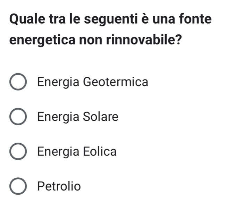The height and width of the screenshot is (211, 252).
Task: Select the Energia Geotermica radio button
Action: tap(18, 82)
